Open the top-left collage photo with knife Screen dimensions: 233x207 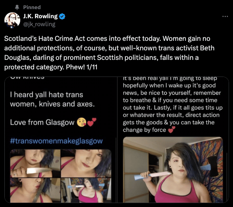pyautogui.click(x=35, y=163)
